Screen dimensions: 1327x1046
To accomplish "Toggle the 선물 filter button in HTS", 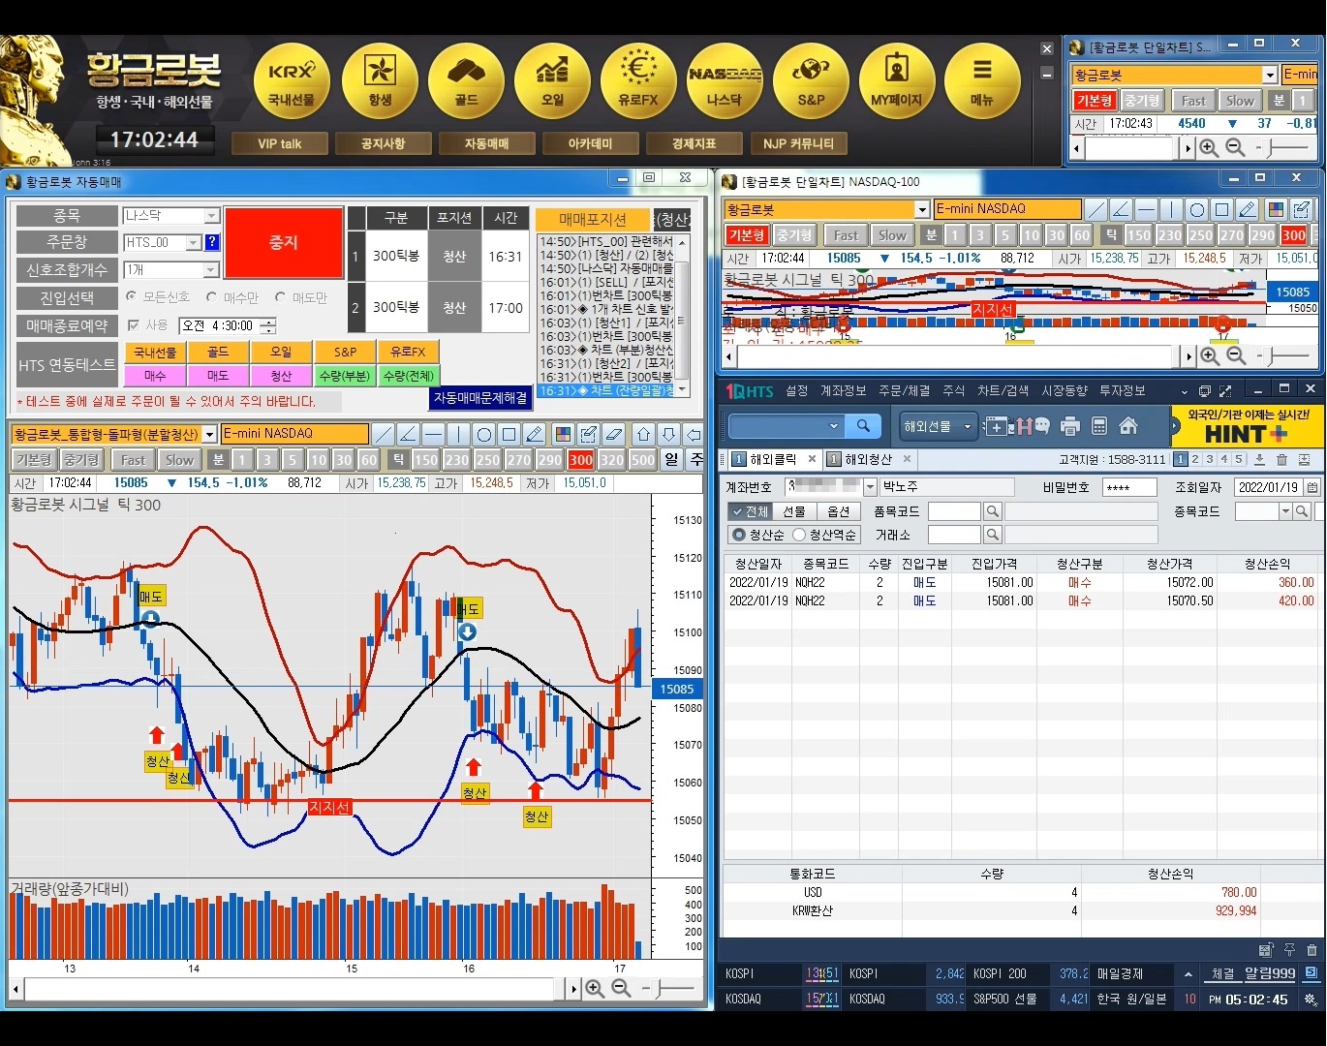I will pyautogui.click(x=794, y=511).
